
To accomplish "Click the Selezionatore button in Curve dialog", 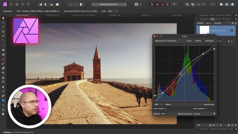I will click(209, 105).
